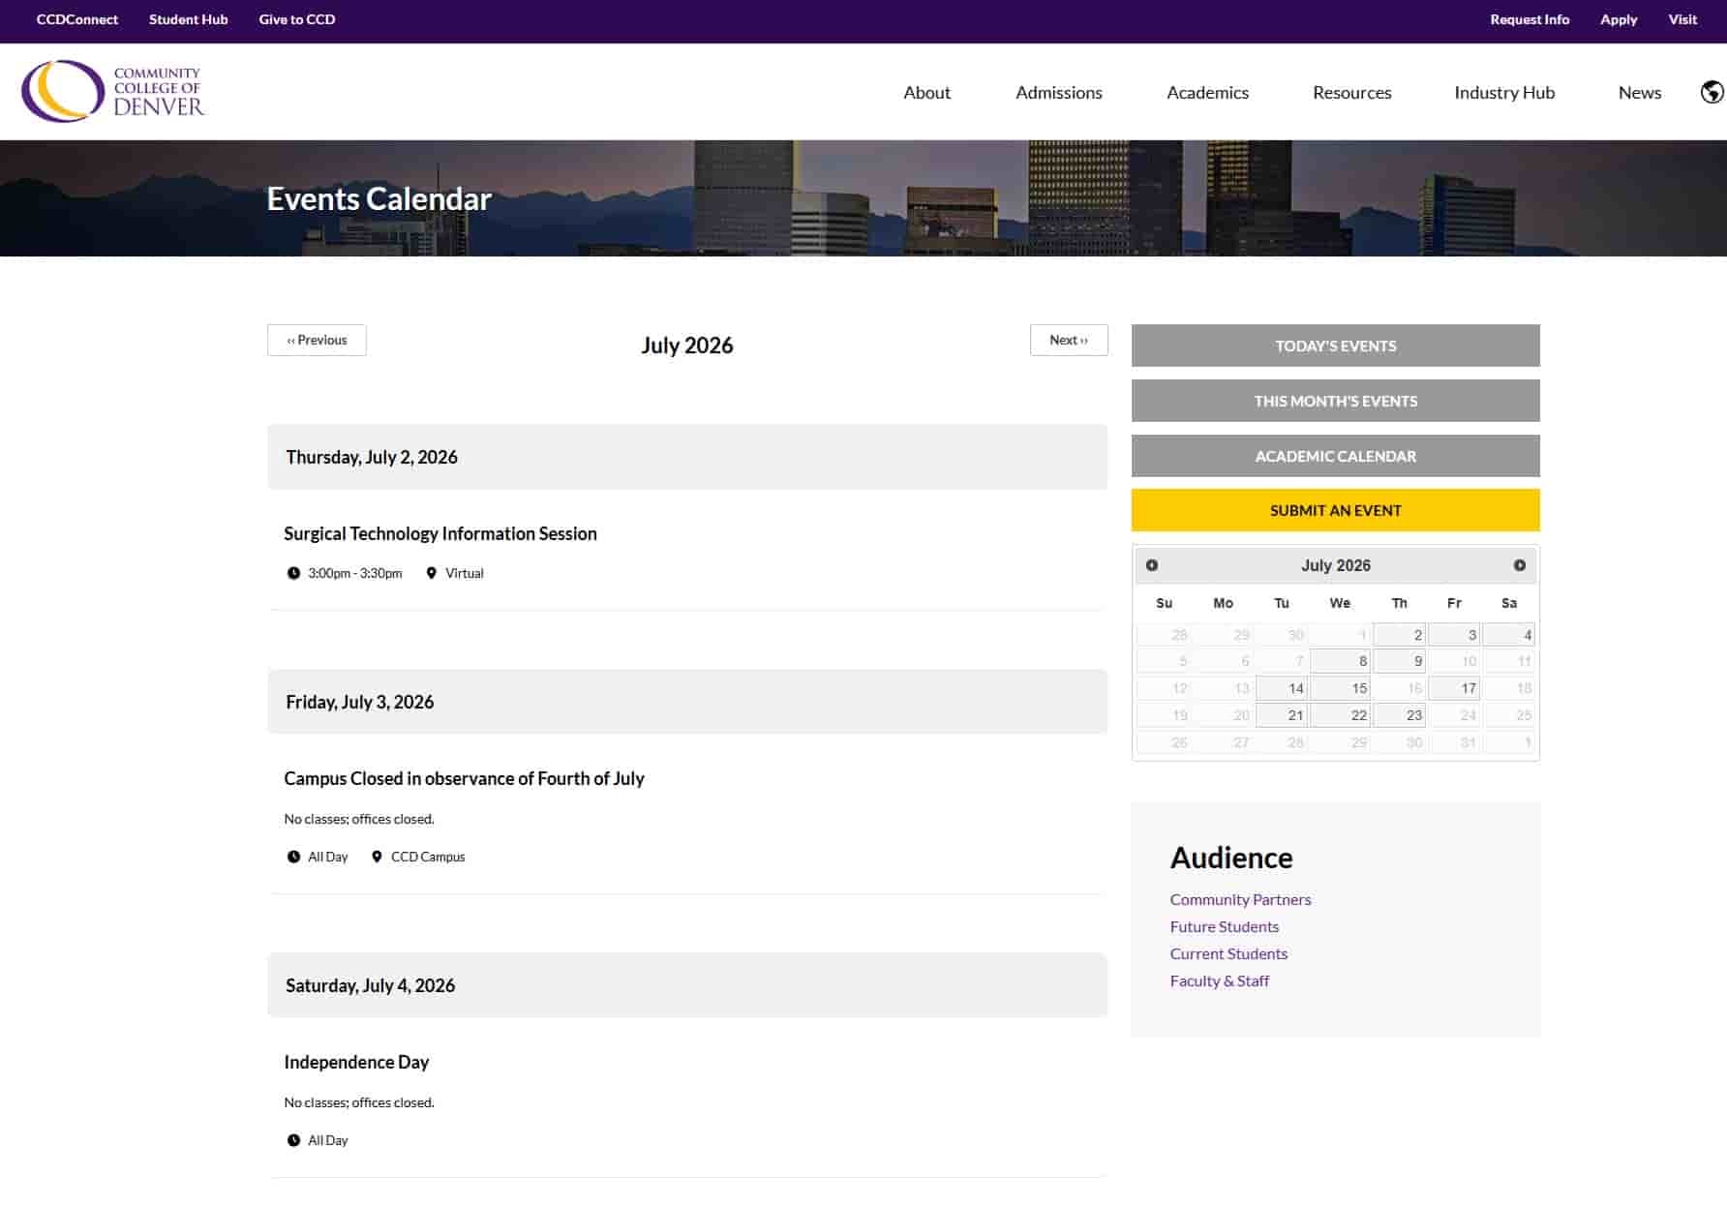Open the CCDConnect link

click(77, 19)
